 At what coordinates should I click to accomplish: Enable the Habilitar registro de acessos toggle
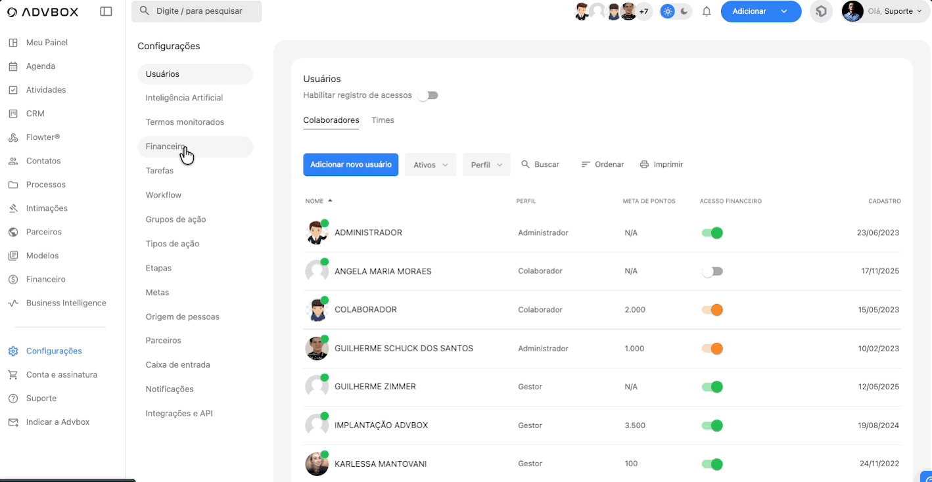coord(428,95)
